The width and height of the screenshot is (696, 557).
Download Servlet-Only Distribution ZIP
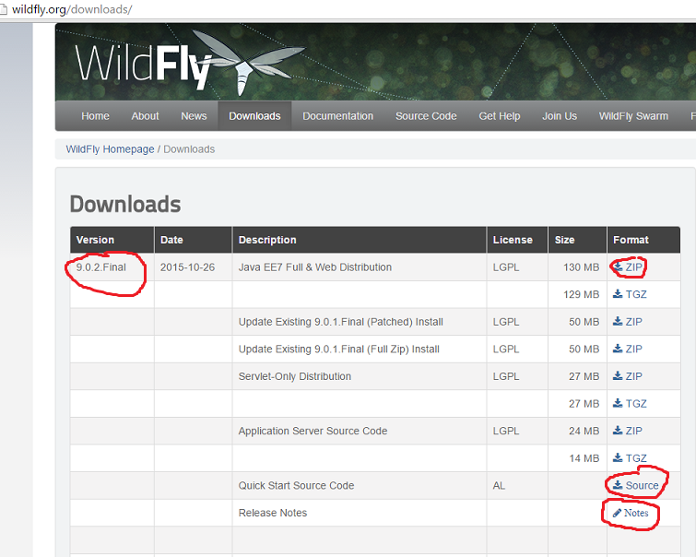628,376
